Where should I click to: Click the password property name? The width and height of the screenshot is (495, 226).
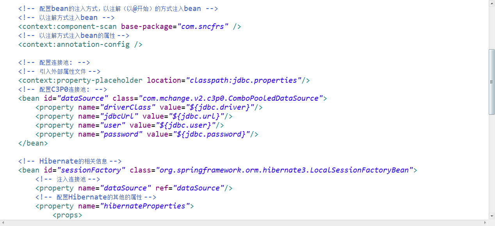click(x=121, y=134)
